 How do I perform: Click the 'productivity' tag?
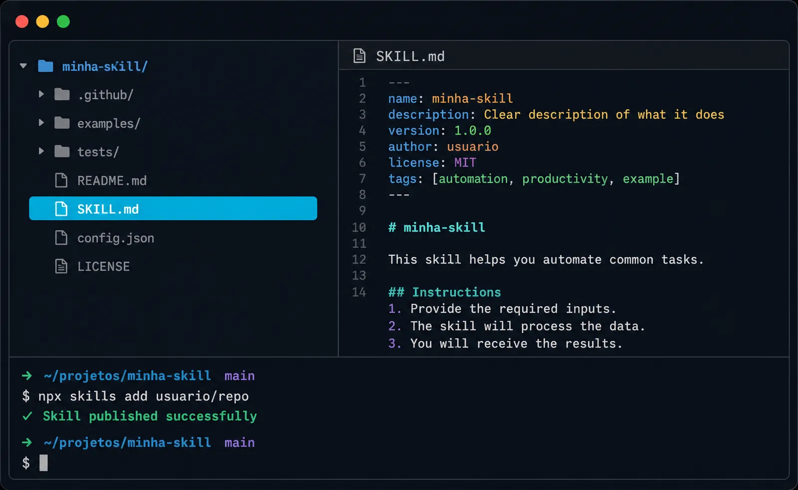(565, 179)
